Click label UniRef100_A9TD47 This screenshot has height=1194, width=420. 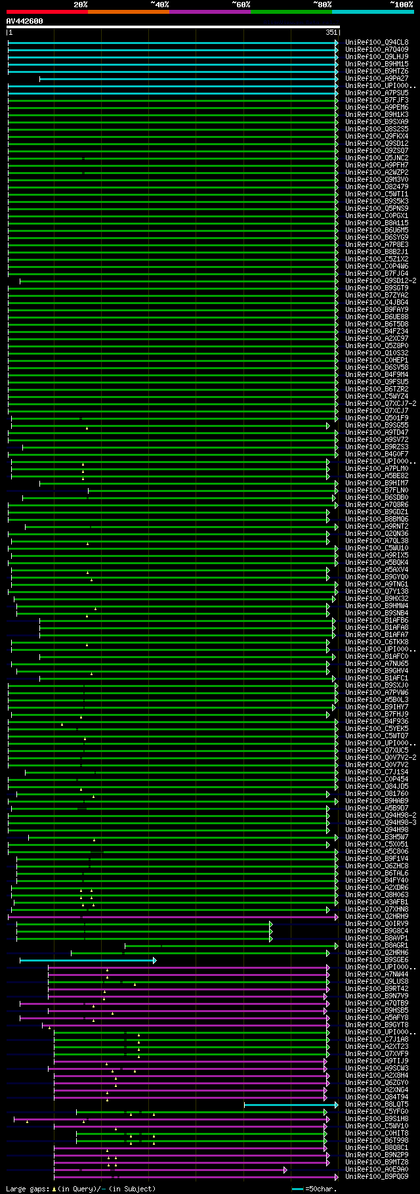point(377,433)
